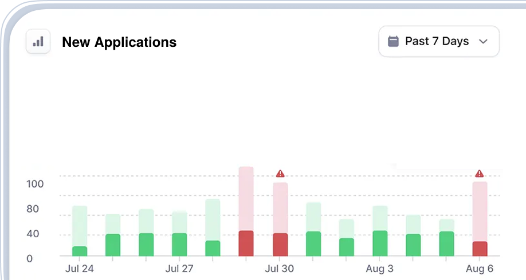
Task: Click the dark green bar for Aug 3
Action: (x=380, y=243)
